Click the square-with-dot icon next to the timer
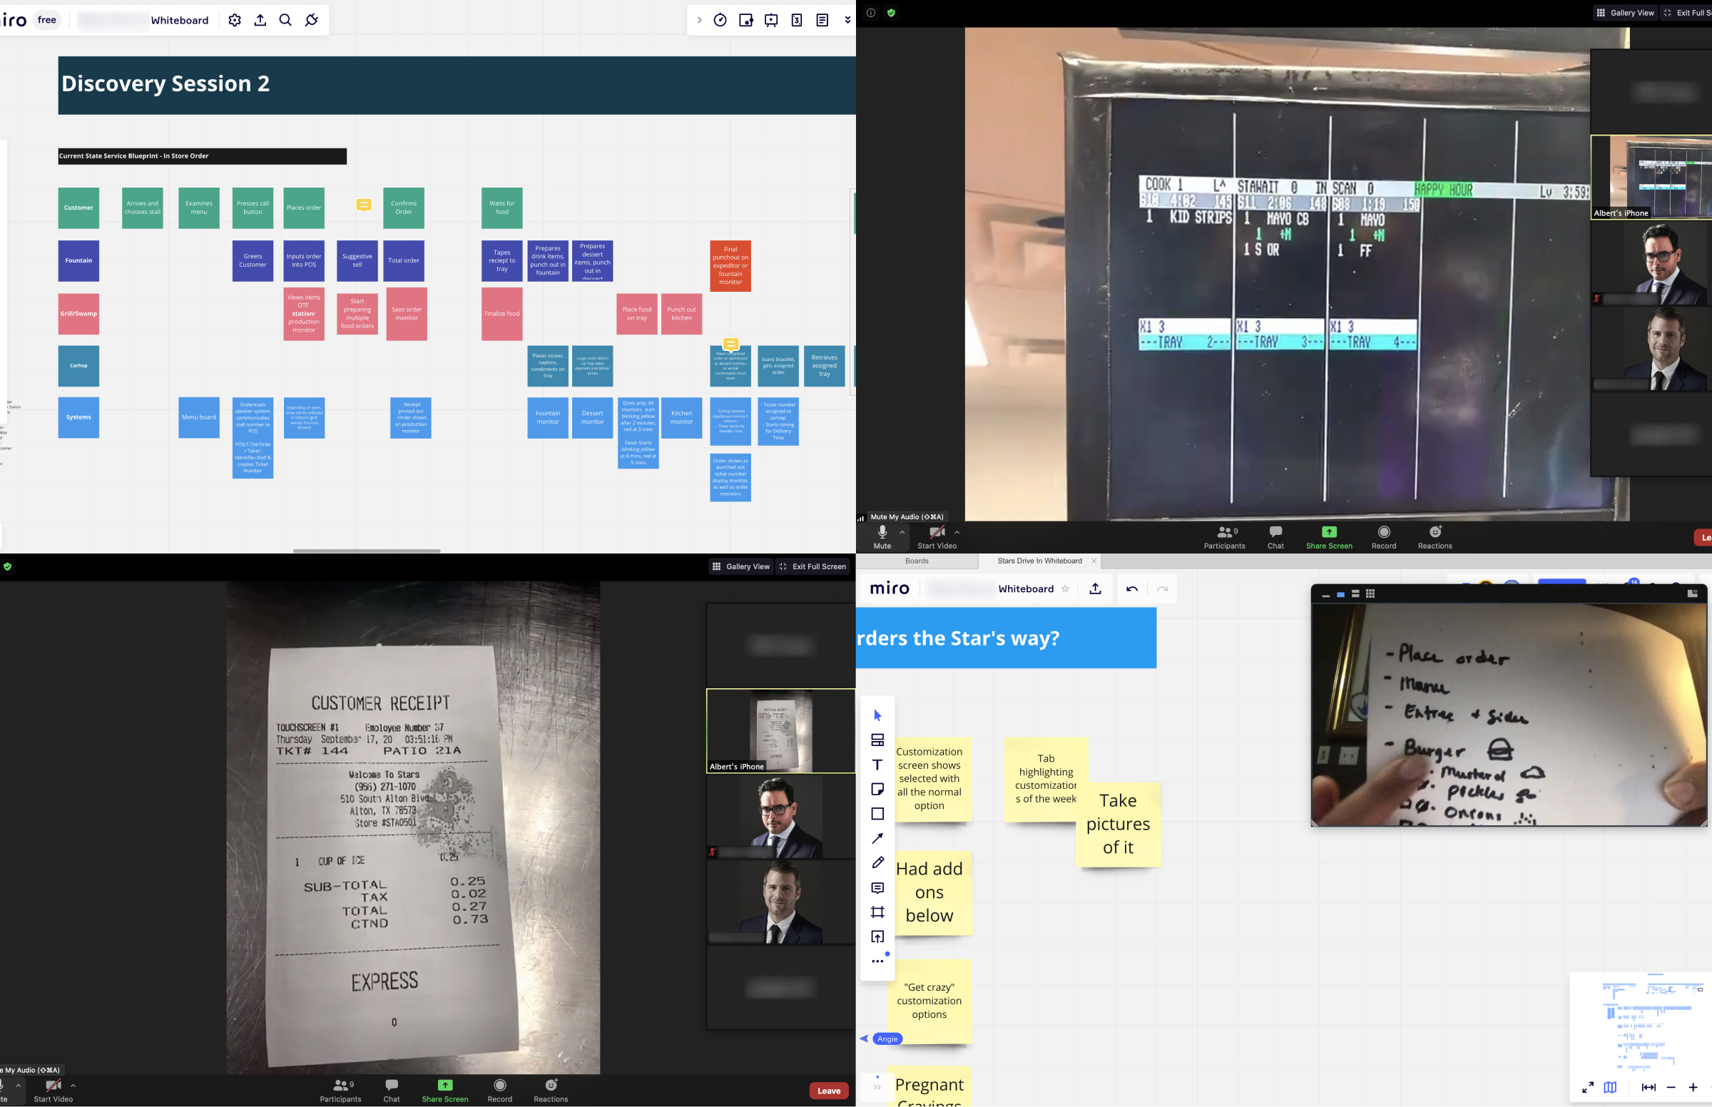1712x1107 pixels. [746, 20]
